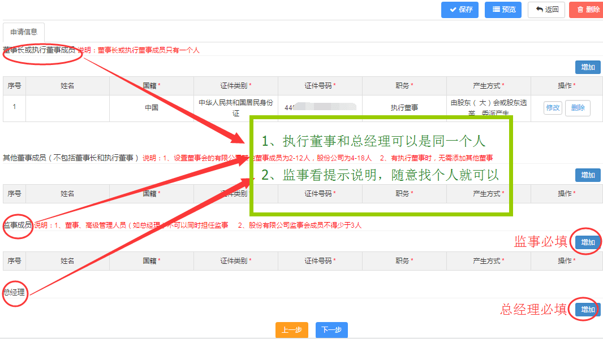
Task: Open the row number 1 link
Action: tap(15, 107)
